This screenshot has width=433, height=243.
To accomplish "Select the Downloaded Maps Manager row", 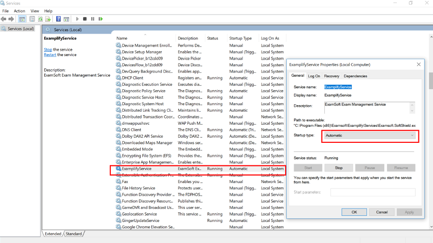I will (x=200, y=142).
